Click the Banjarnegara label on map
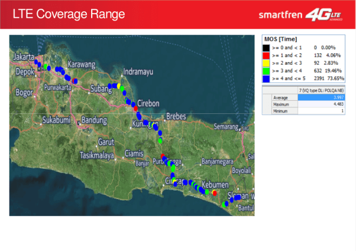The height and width of the screenshot is (251, 356). click(x=217, y=161)
